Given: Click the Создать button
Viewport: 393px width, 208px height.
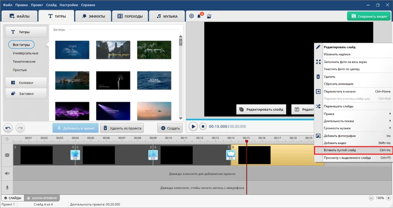Looking at the screenshot, I should point(170,128).
